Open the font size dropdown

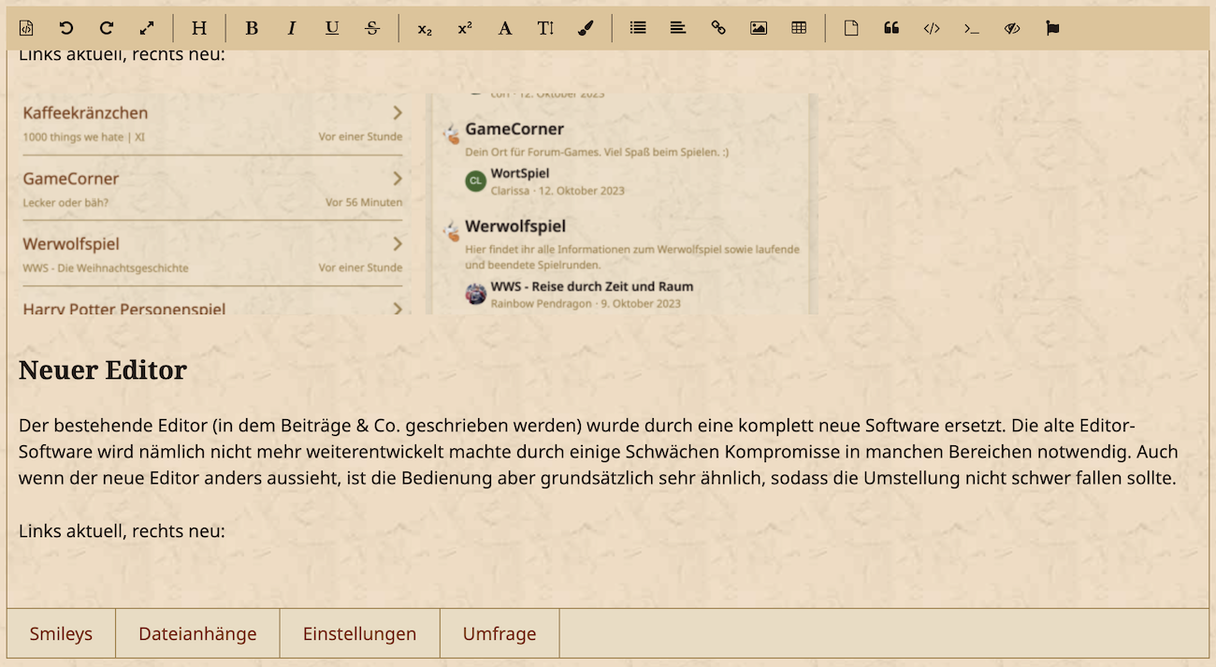pos(545,28)
